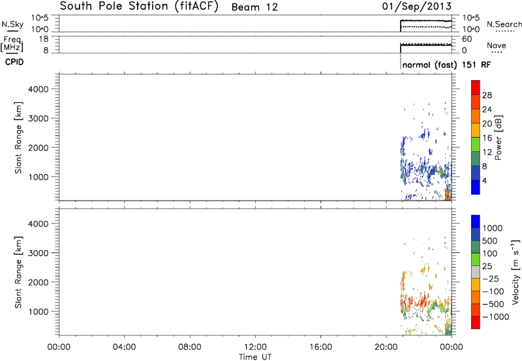Click the yellow-orange 16–20 dB Power swatch

476,130
